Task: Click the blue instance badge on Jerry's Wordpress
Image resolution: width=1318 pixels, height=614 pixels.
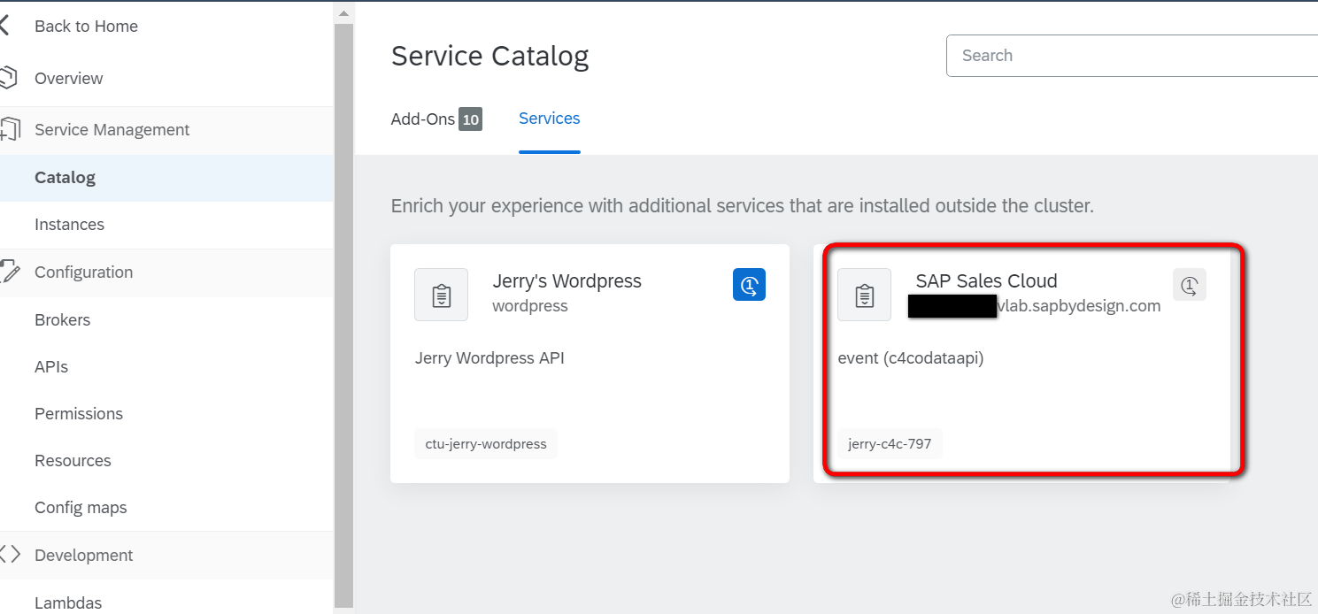Action: click(749, 285)
